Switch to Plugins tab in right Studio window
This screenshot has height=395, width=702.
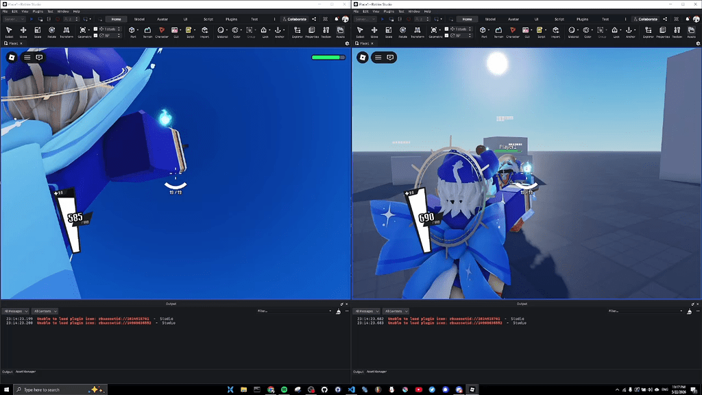582,19
